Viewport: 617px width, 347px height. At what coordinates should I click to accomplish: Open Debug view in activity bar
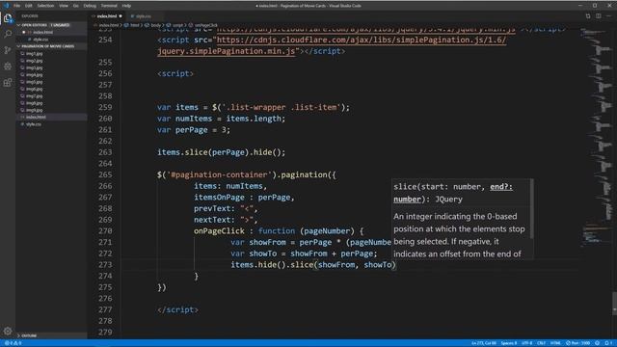point(8,67)
